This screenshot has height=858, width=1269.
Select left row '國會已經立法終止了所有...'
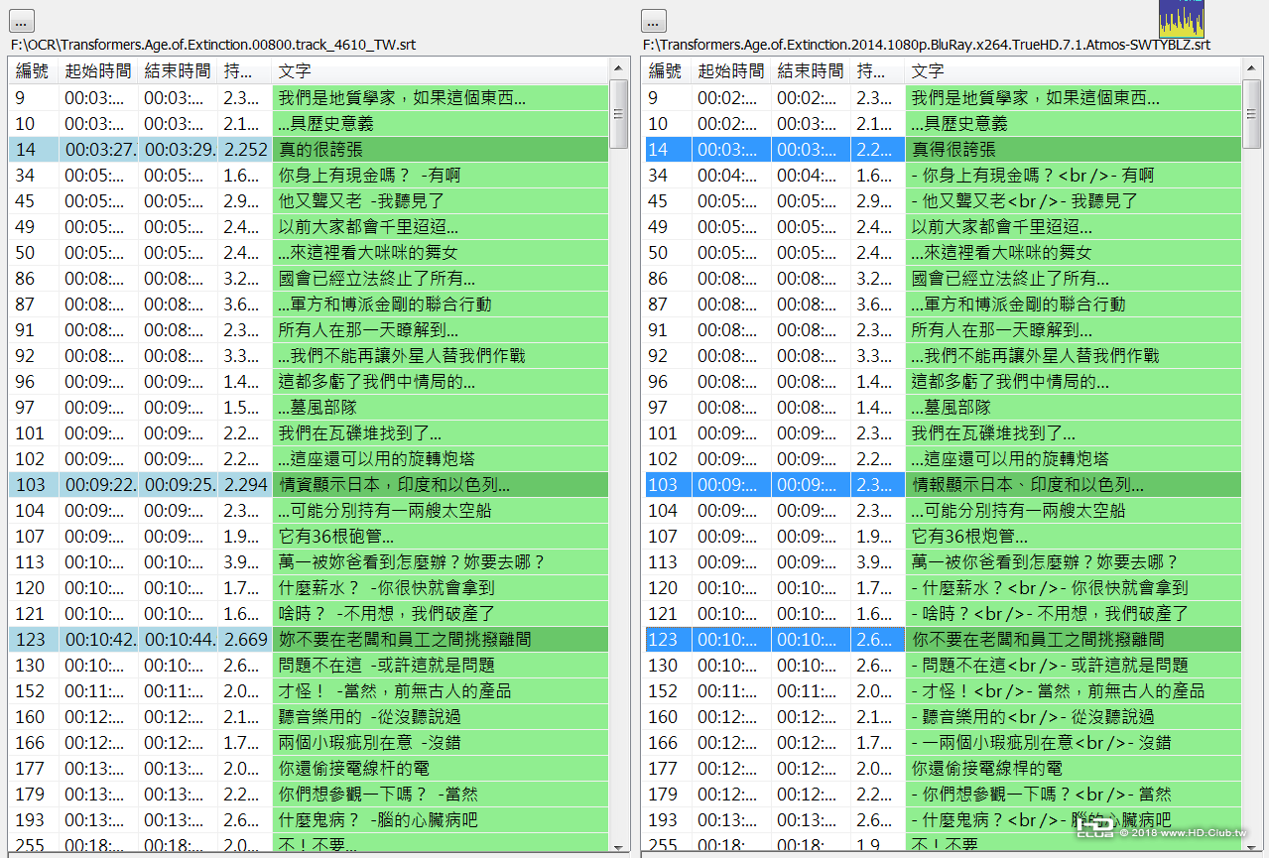pyautogui.click(x=309, y=278)
